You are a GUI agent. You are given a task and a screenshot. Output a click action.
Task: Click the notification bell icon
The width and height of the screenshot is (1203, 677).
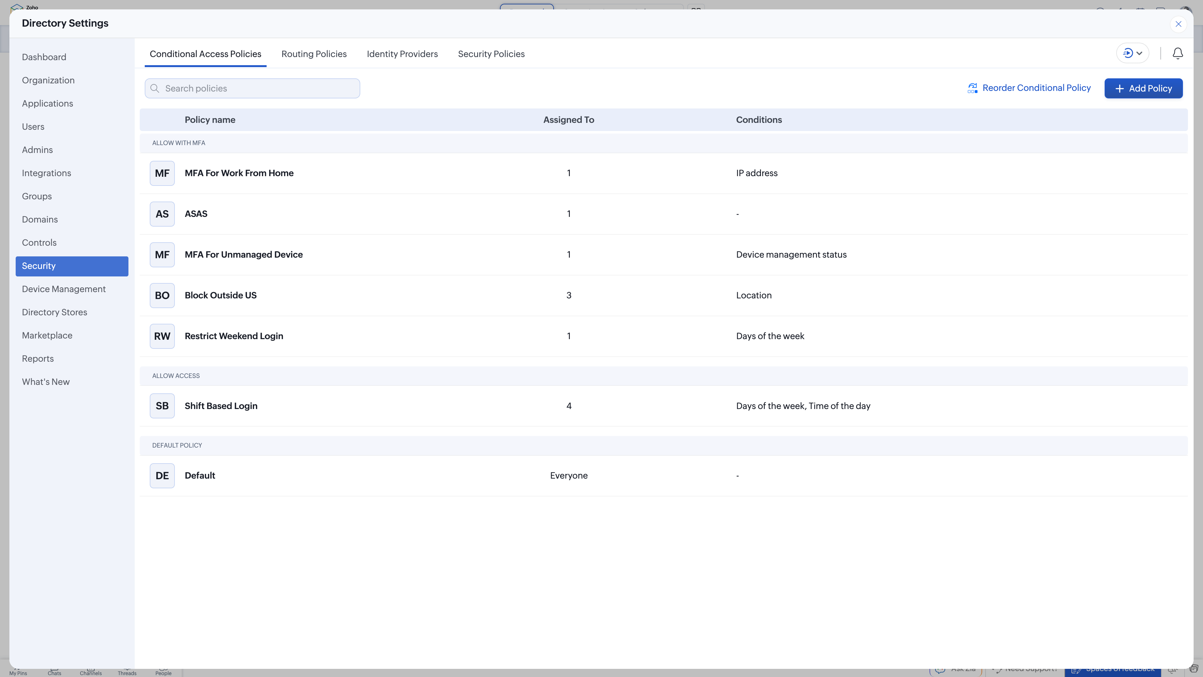click(1177, 53)
